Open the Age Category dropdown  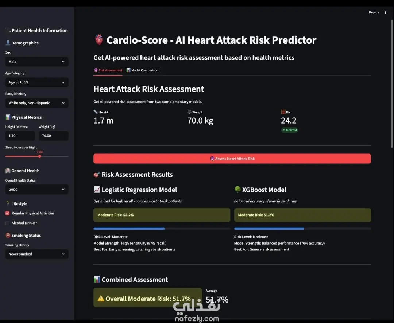37,82
